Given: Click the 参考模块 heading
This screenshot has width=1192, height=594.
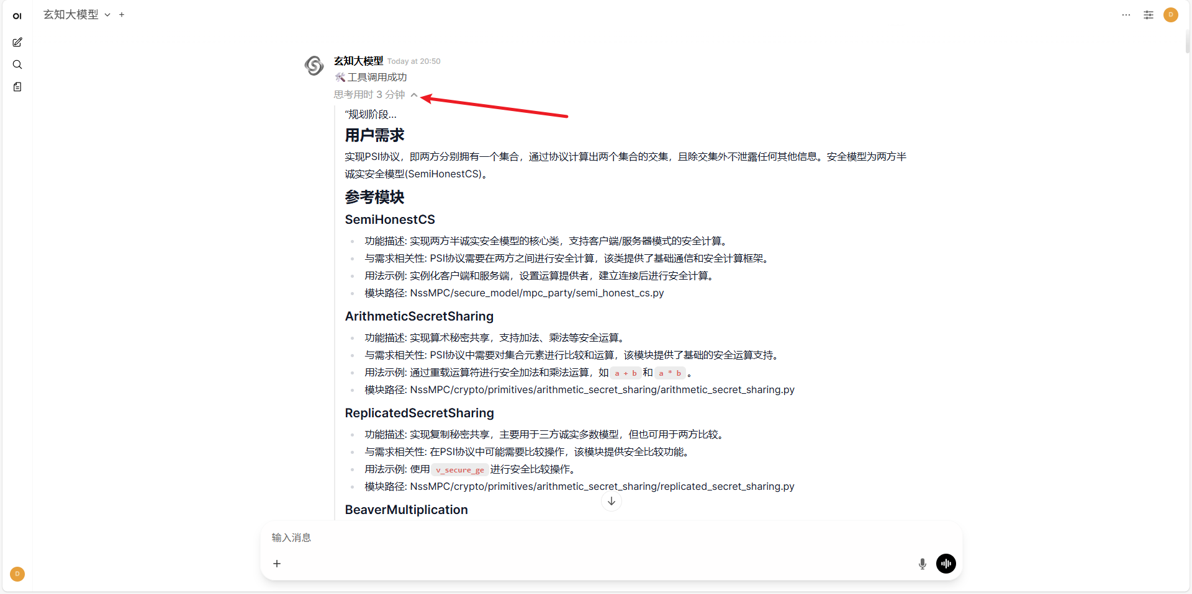Looking at the screenshot, I should coord(374,197).
